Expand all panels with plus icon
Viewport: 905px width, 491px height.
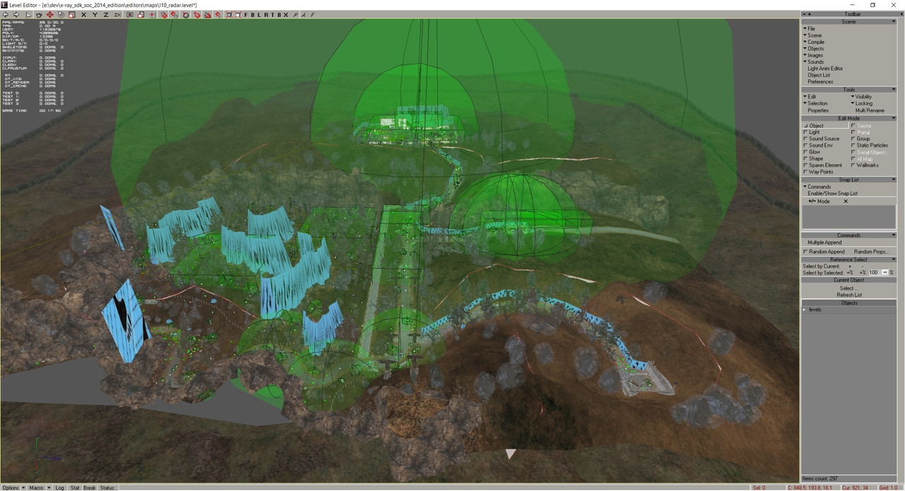click(x=810, y=13)
